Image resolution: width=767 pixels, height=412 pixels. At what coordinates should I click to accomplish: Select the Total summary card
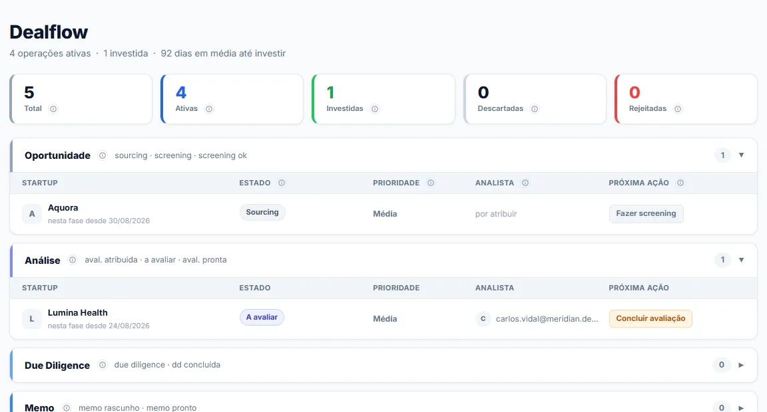81,99
